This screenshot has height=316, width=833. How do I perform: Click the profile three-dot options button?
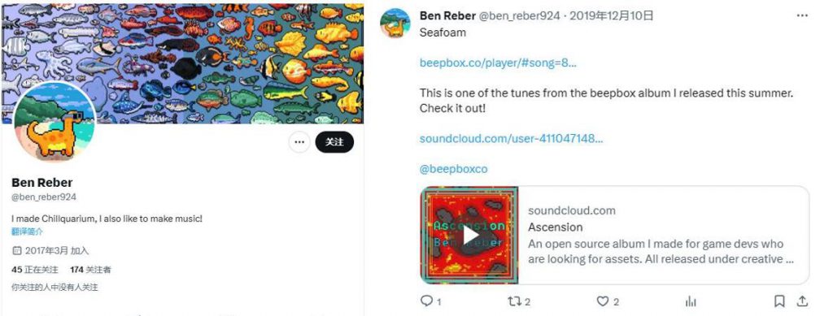[x=299, y=142]
